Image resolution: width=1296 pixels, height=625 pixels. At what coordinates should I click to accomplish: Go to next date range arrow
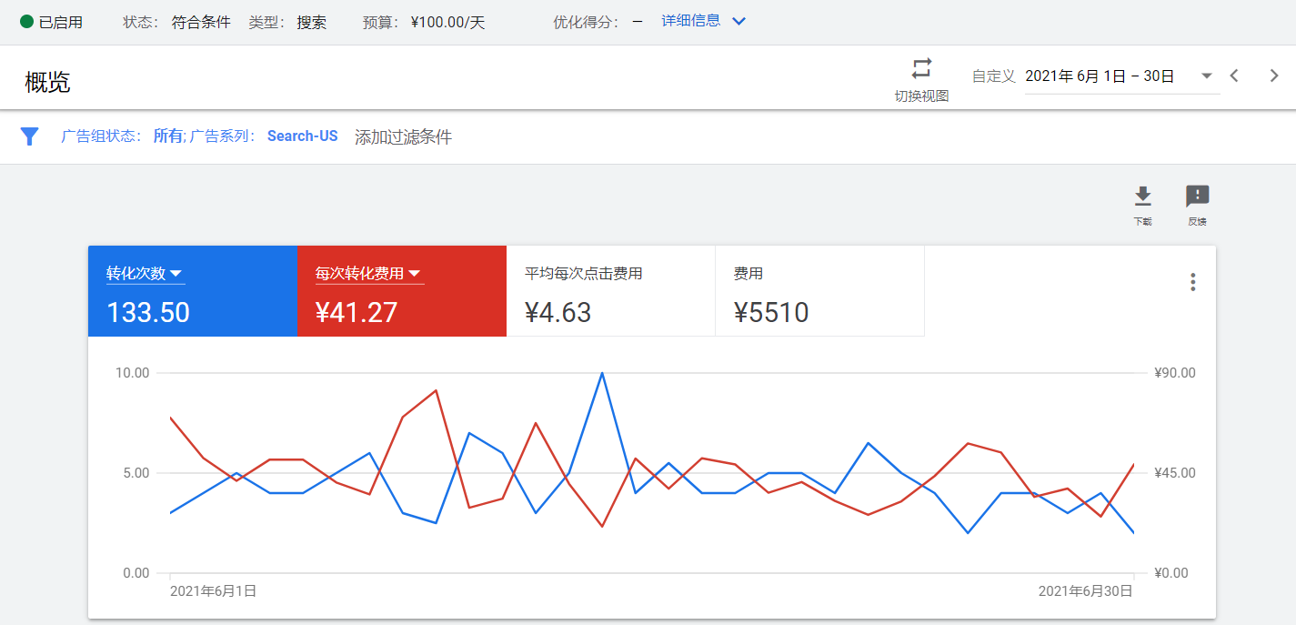tap(1274, 76)
